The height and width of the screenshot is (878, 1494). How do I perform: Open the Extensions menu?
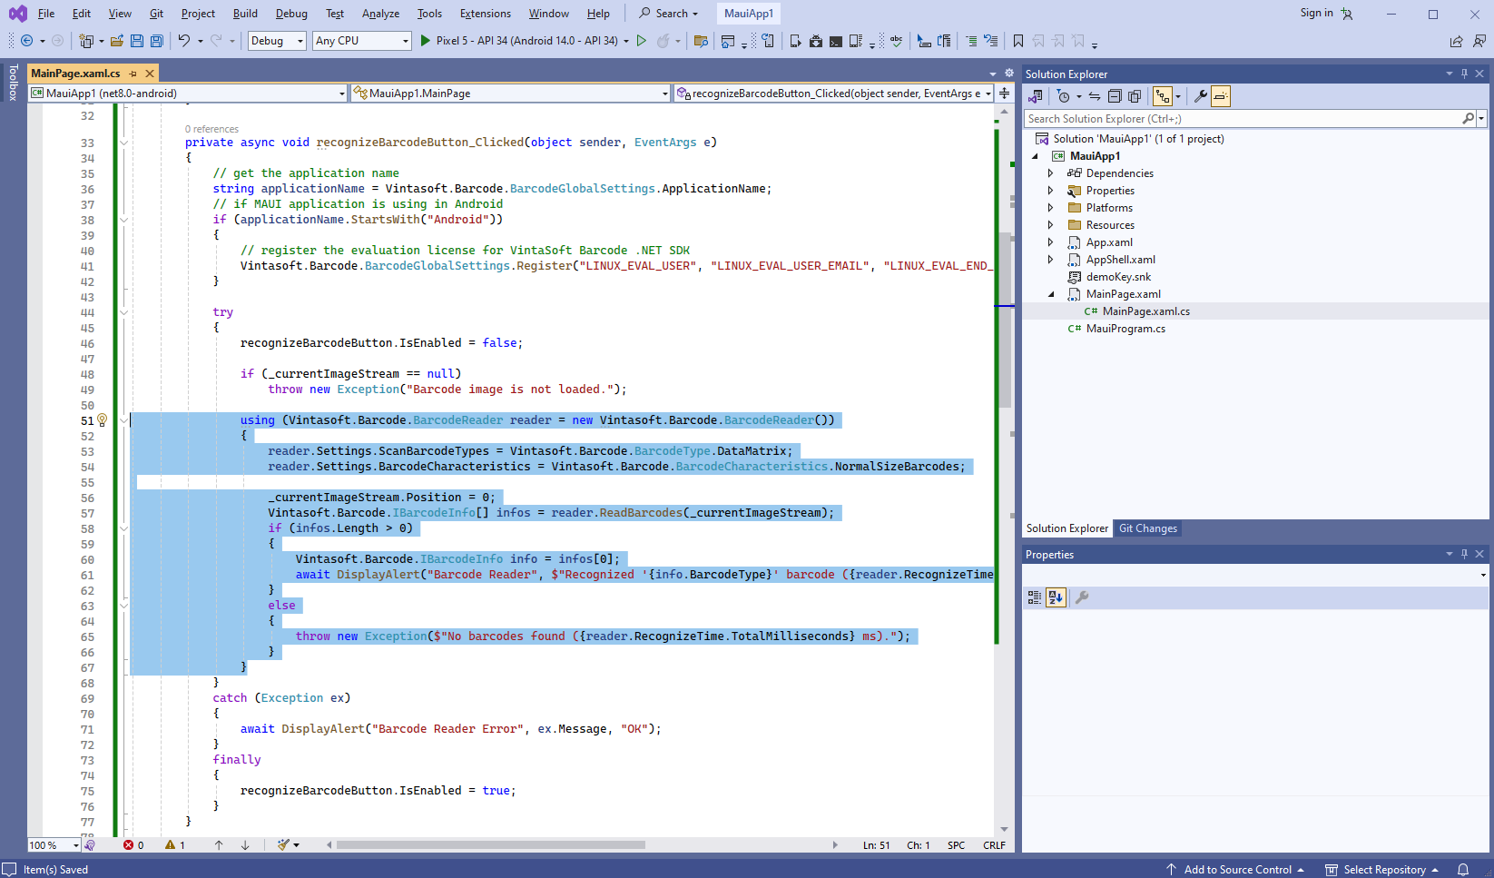(486, 14)
